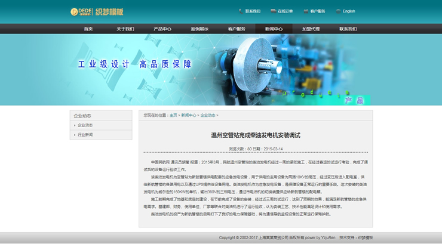Screen dimensions: 442x244
Task: Click the phone icon beside 联系我们
Action: click(x=241, y=11)
